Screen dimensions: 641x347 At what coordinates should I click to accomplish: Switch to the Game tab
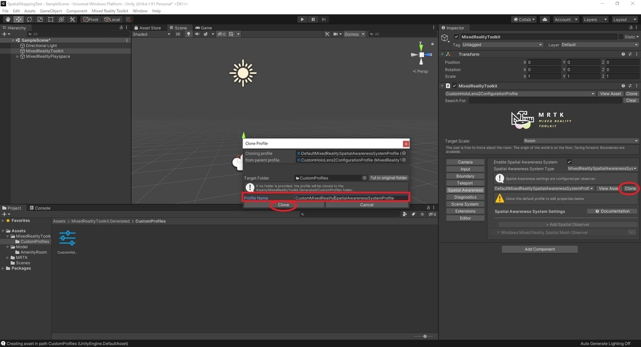coord(204,28)
